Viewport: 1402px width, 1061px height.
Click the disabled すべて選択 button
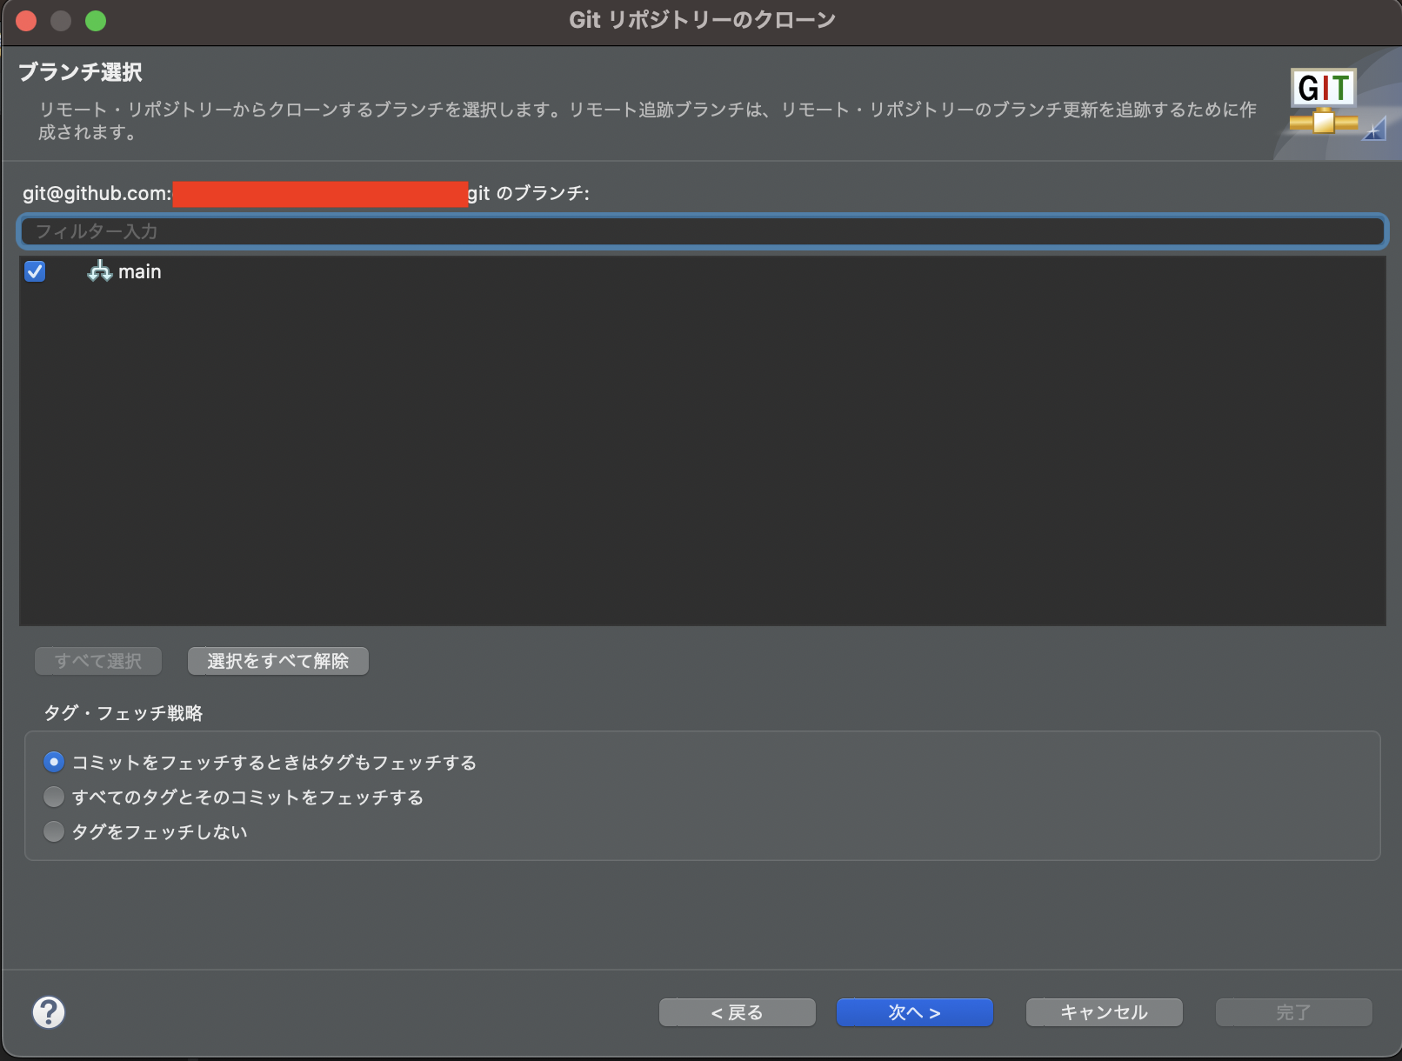[97, 661]
